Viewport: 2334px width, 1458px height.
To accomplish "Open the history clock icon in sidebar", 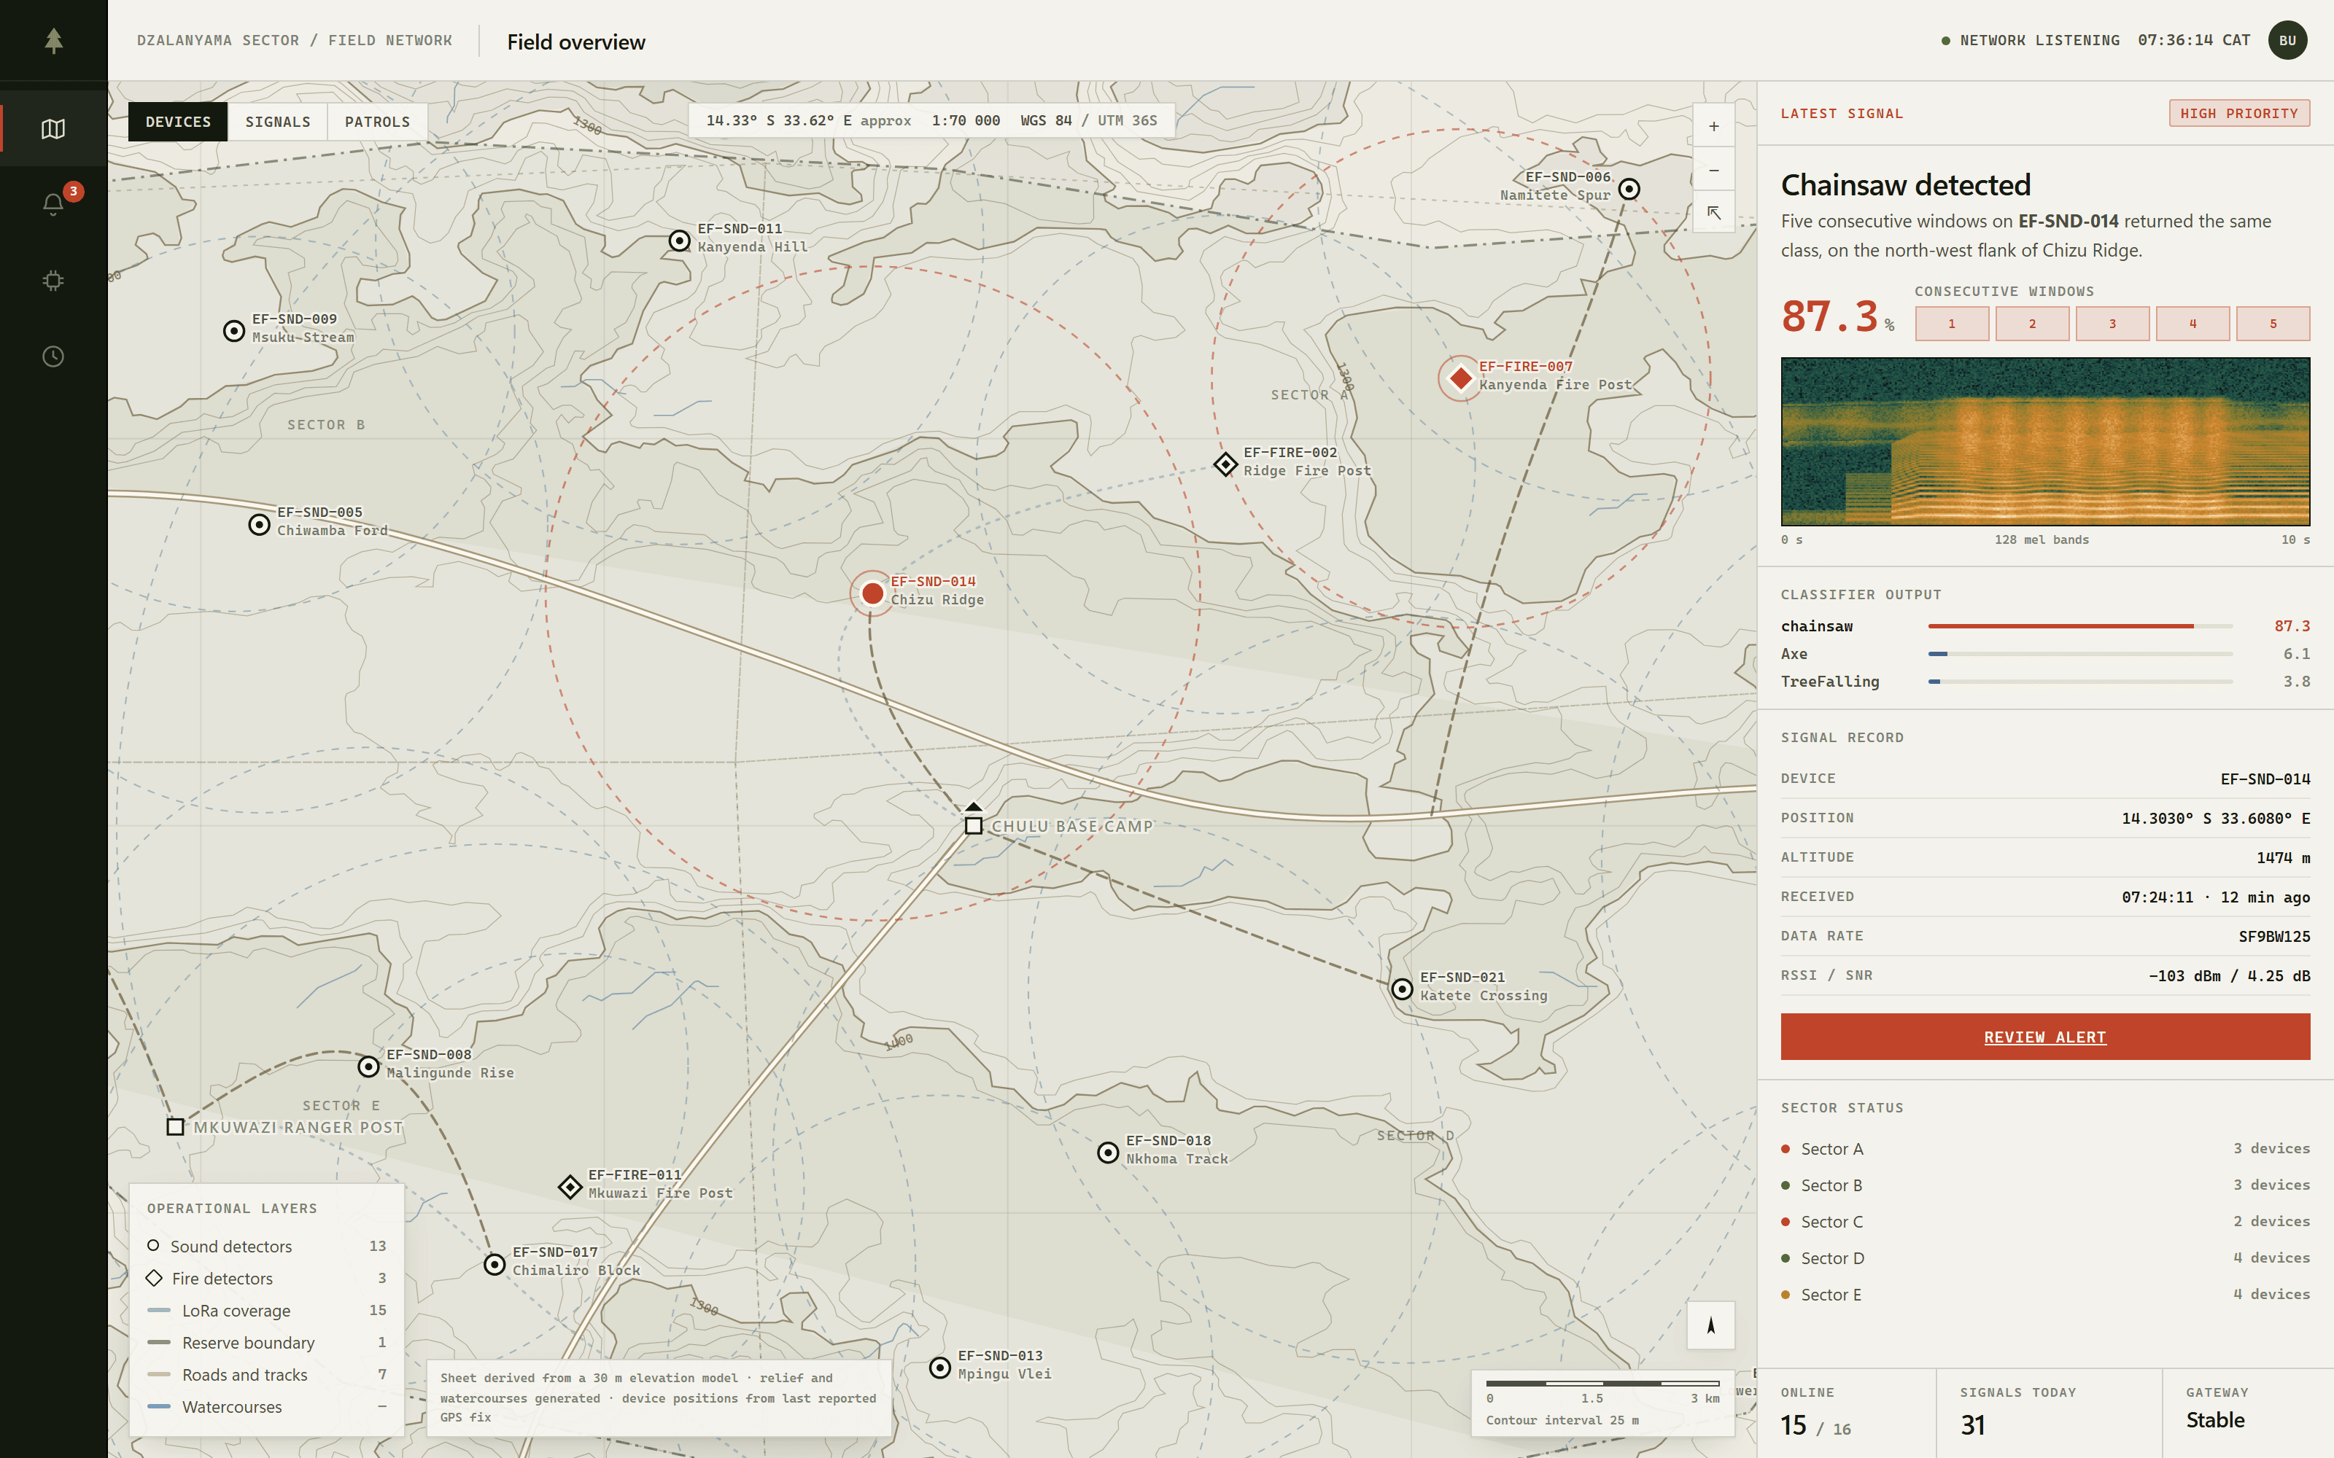I will click(53, 356).
